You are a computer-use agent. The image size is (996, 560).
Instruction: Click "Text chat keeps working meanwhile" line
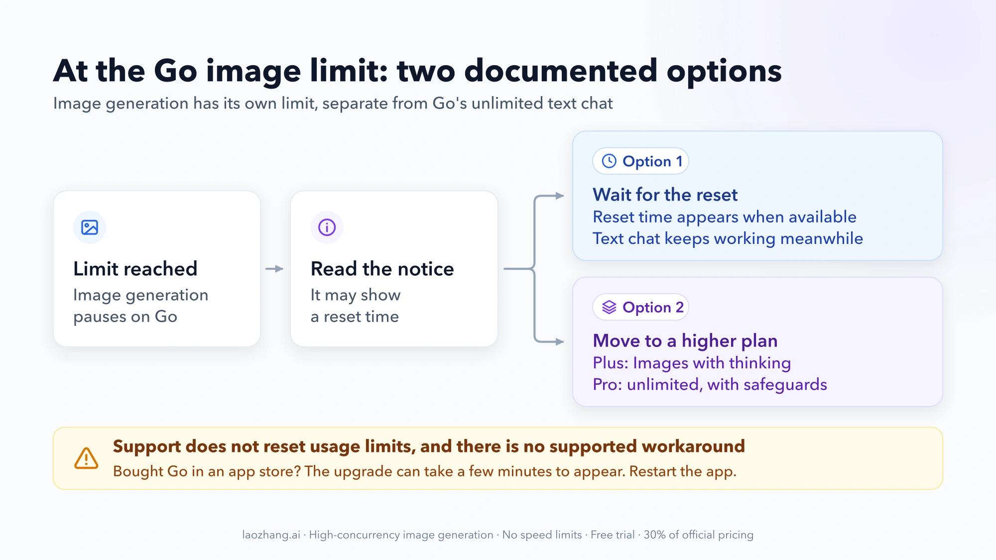coord(728,238)
